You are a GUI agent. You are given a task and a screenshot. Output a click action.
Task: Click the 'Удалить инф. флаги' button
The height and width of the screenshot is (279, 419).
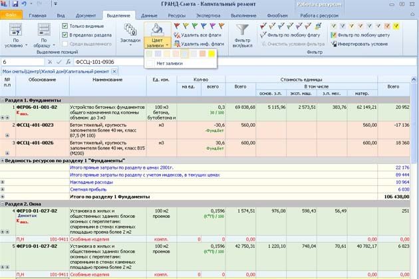[201, 45]
